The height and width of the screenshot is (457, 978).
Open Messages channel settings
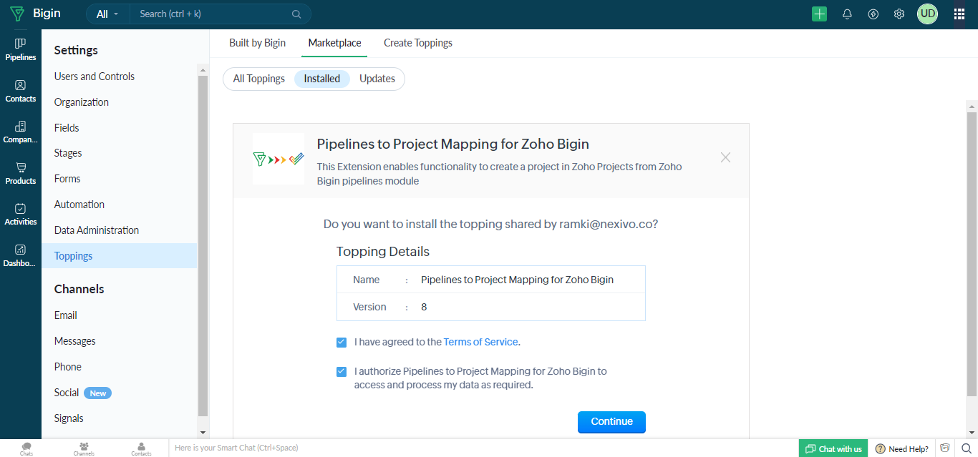click(x=74, y=341)
